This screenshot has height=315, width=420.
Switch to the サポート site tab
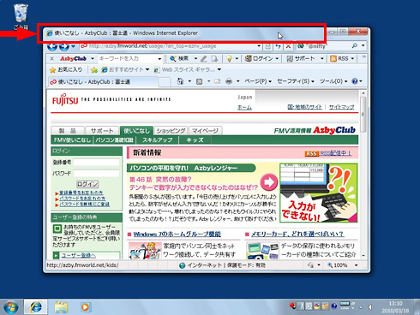pos(102,131)
